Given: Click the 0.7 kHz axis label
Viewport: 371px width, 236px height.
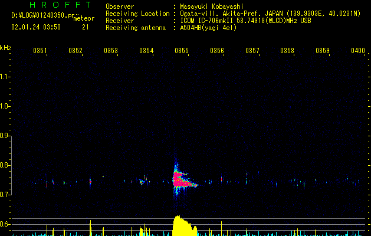Looking at the screenshot, I should (x=5, y=195).
